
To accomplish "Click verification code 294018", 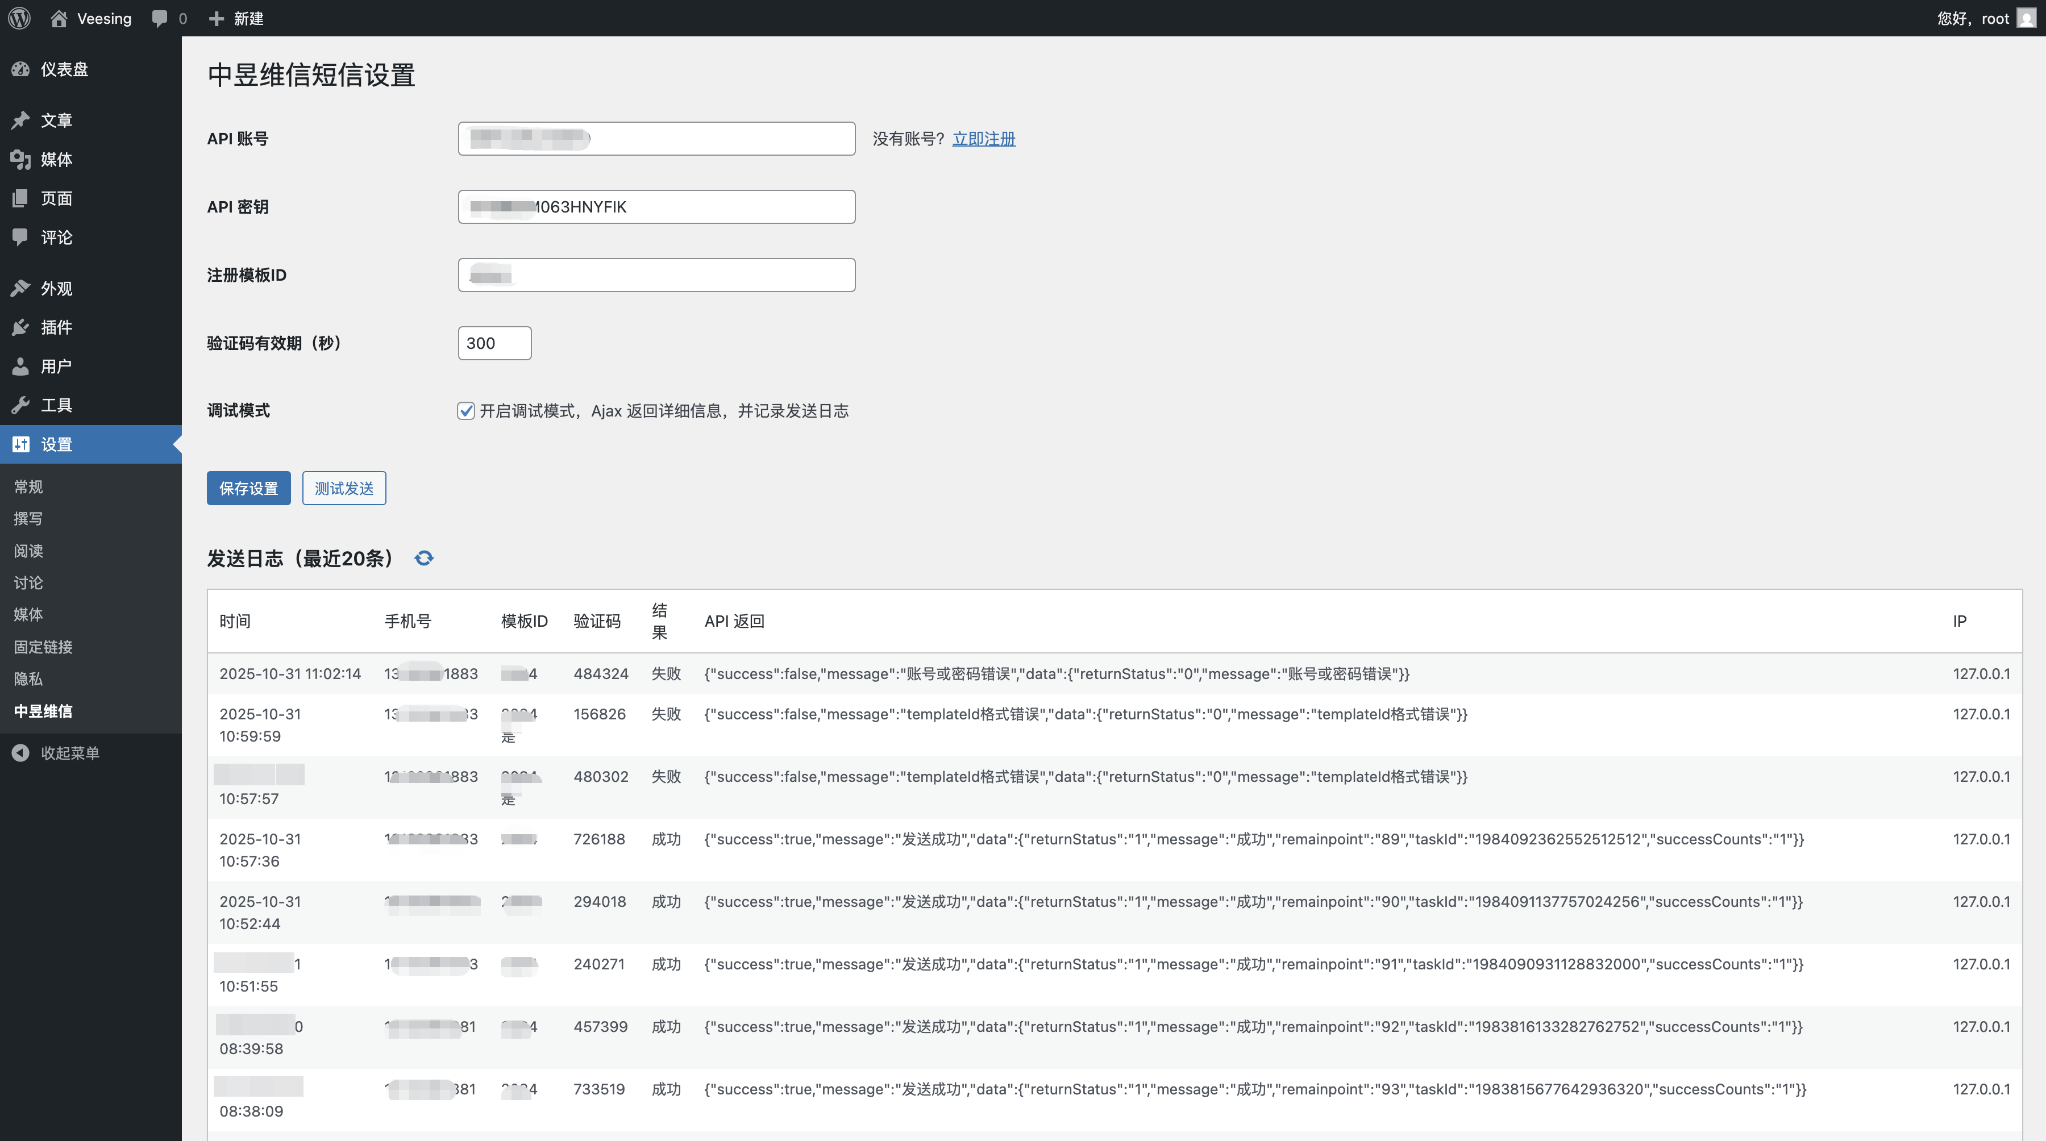I will [600, 902].
